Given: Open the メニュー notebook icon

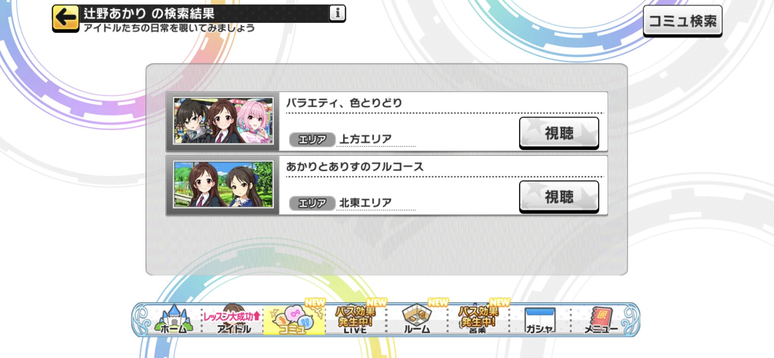Looking at the screenshot, I should 601,320.
